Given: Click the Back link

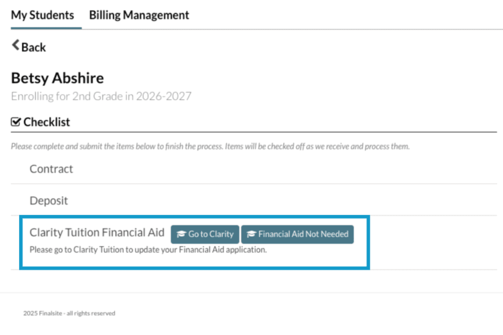Looking at the screenshot, I should pos(29,47).
